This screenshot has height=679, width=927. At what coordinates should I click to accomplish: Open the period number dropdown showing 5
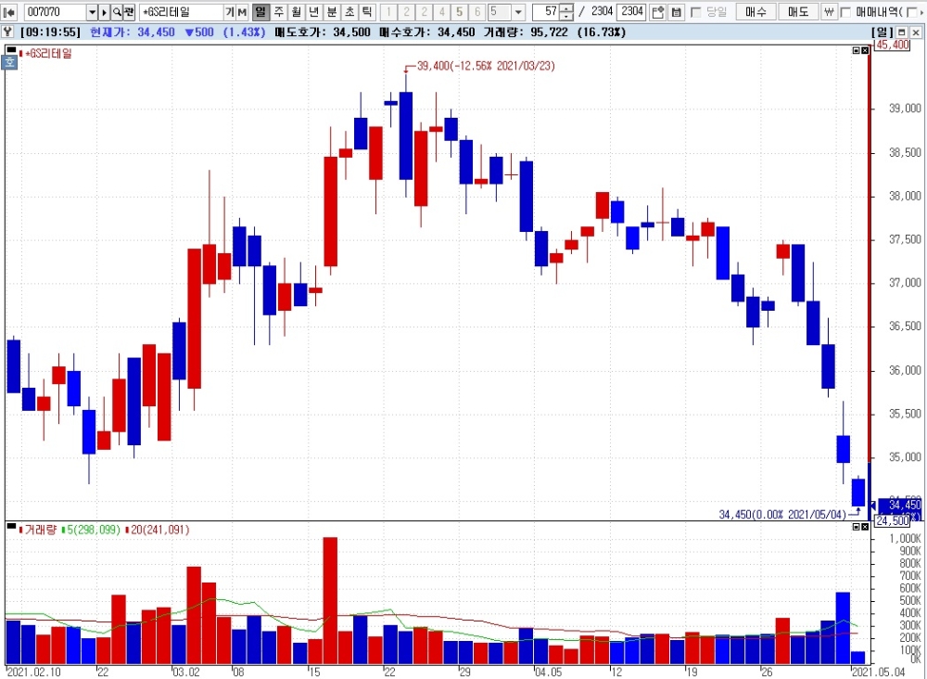[518, 12]
